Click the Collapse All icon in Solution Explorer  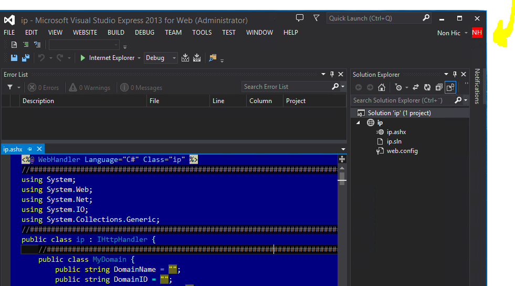point(439,87)
